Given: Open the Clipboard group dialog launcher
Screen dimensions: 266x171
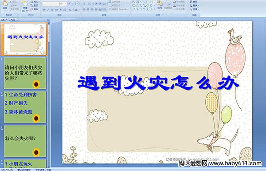Looking at the screenshot, I should (x=18, y=15).
